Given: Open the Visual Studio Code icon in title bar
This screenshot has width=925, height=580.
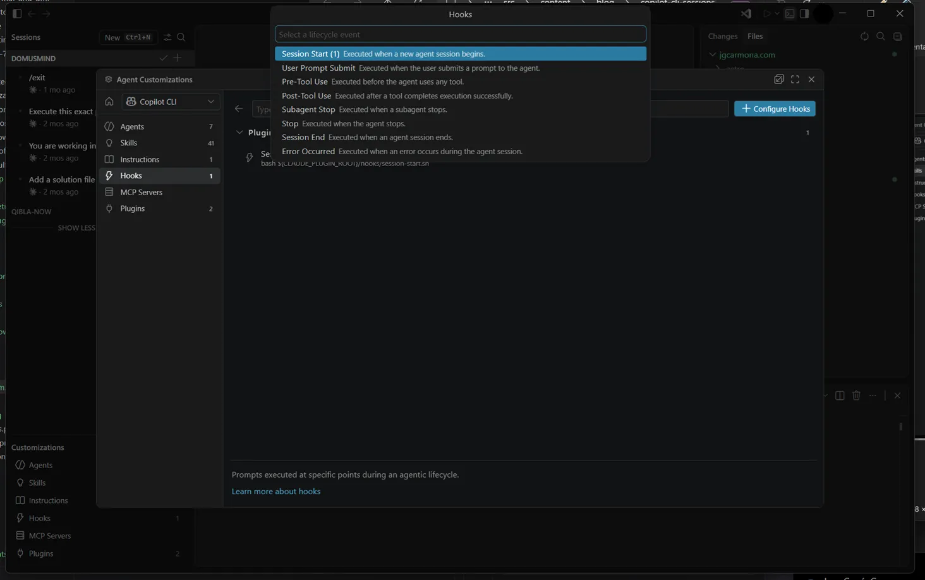Looking at the screenshot, I should click(746, 13).
